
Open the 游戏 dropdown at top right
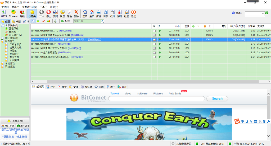click(237, 13)
